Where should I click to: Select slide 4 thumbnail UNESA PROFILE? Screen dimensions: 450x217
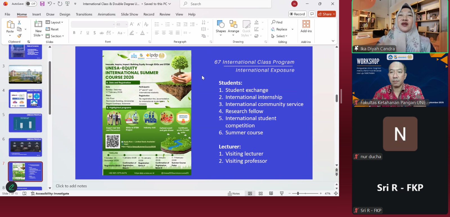[25, 99]
